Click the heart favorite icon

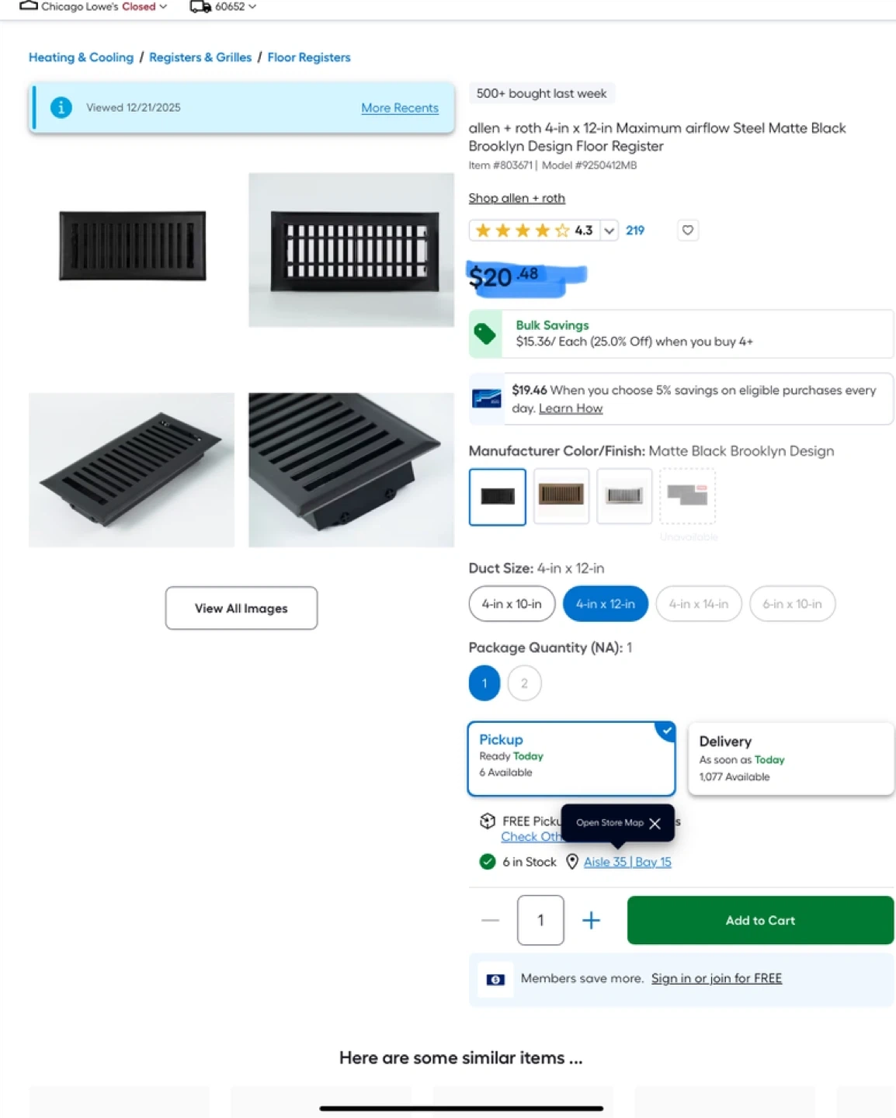pos(687,230)
